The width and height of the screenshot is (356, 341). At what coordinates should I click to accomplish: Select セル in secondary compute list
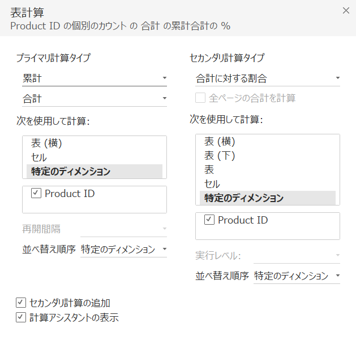coord(212,183)
